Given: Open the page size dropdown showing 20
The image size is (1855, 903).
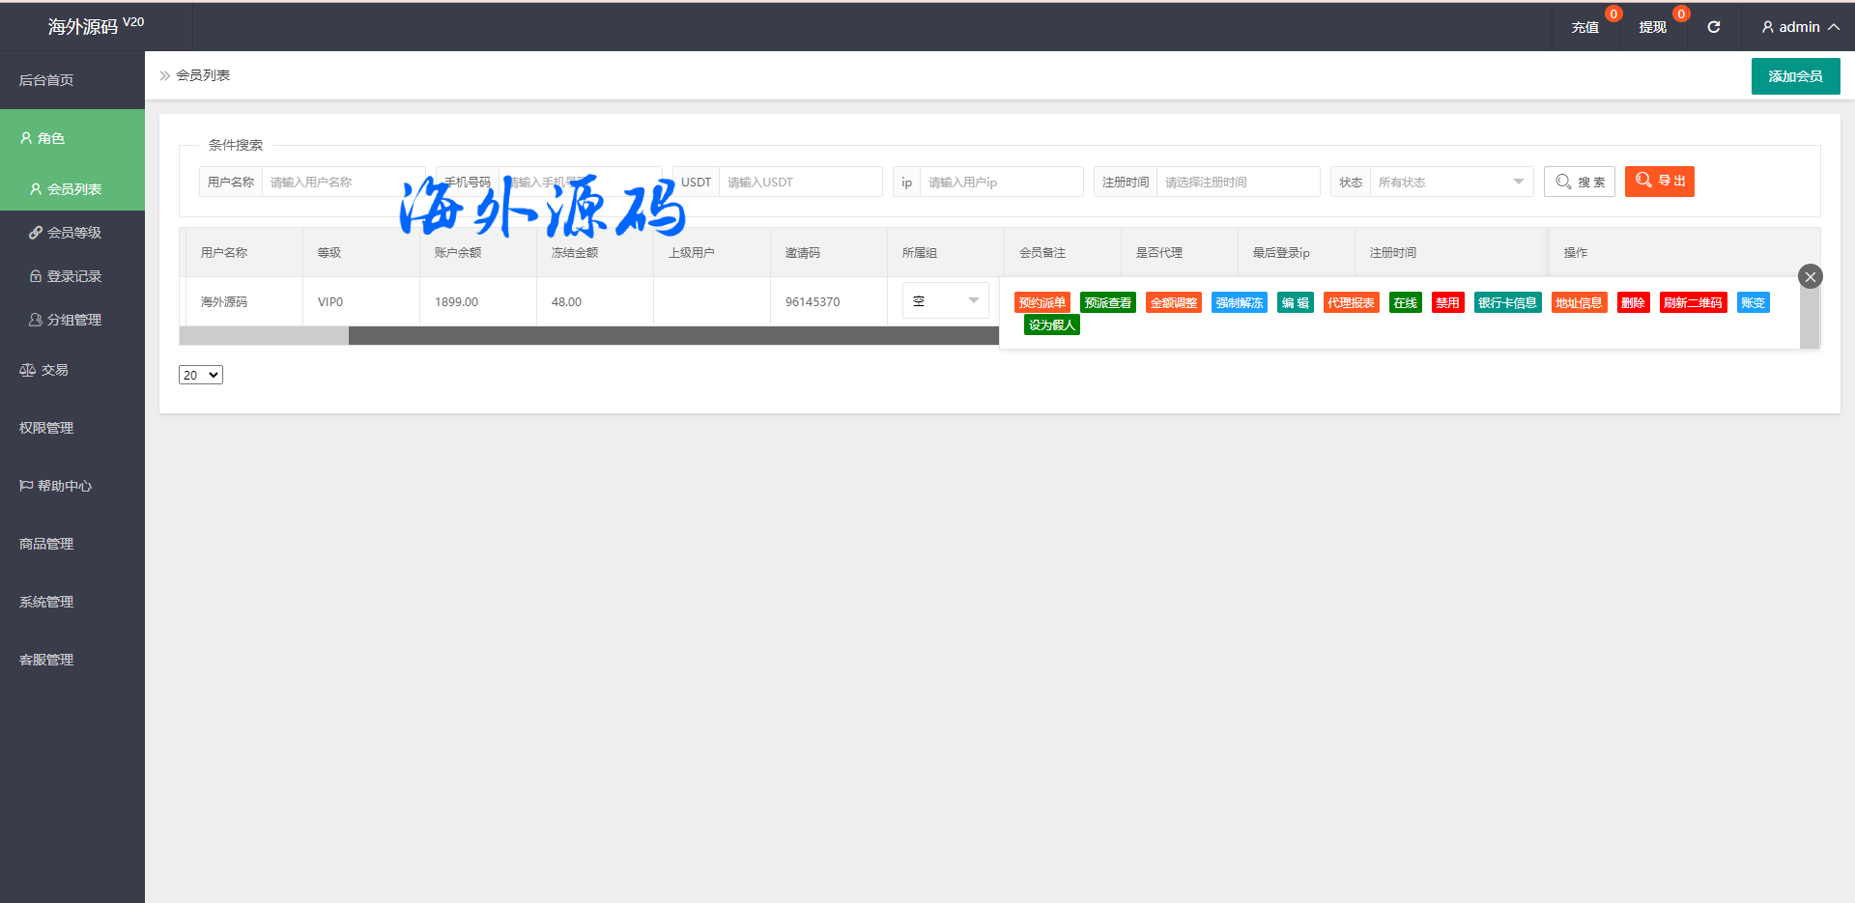Looking at the screenshot, I should pyautogui.click(x=201, y=375).
